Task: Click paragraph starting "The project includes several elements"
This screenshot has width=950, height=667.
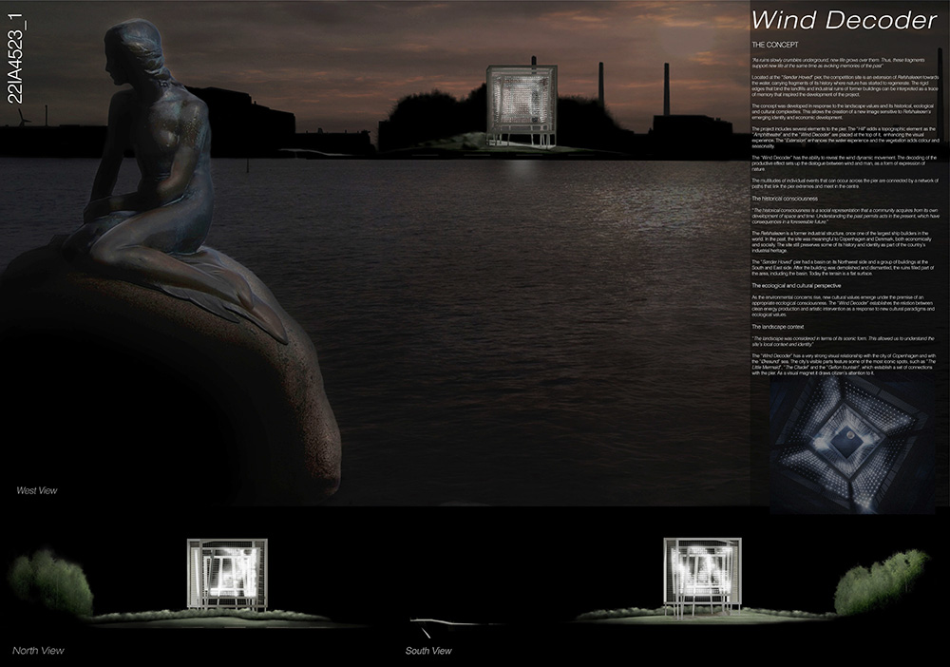Action: pos(845,138)
